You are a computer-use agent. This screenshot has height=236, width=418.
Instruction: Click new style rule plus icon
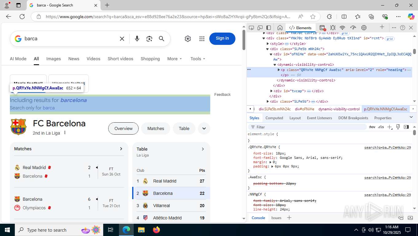click(x=389, y=127)
